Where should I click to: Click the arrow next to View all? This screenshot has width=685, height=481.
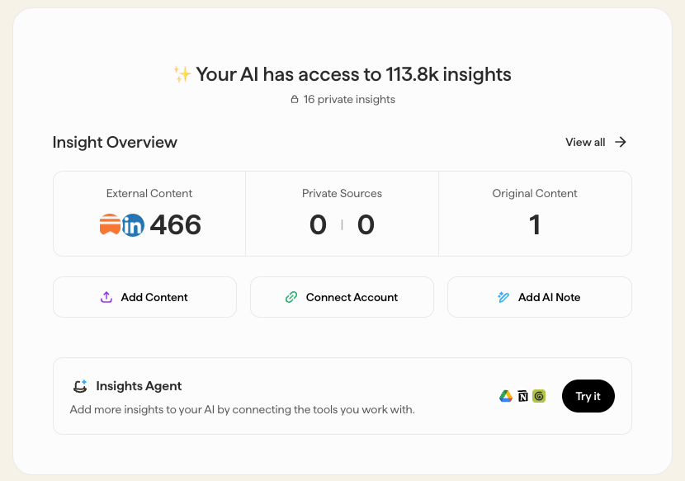pos(621,142)
